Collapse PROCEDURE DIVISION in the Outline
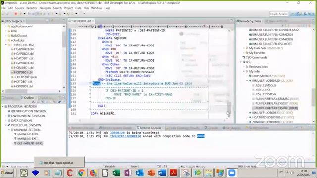The image size is (317, 178). (6, 125)
